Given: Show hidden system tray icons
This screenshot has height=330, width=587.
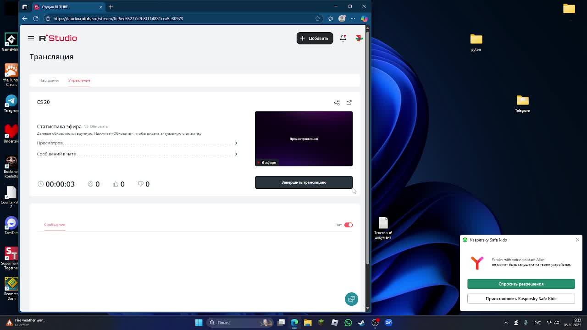Looking at the screenshot, I should click(x=506, y=323).
